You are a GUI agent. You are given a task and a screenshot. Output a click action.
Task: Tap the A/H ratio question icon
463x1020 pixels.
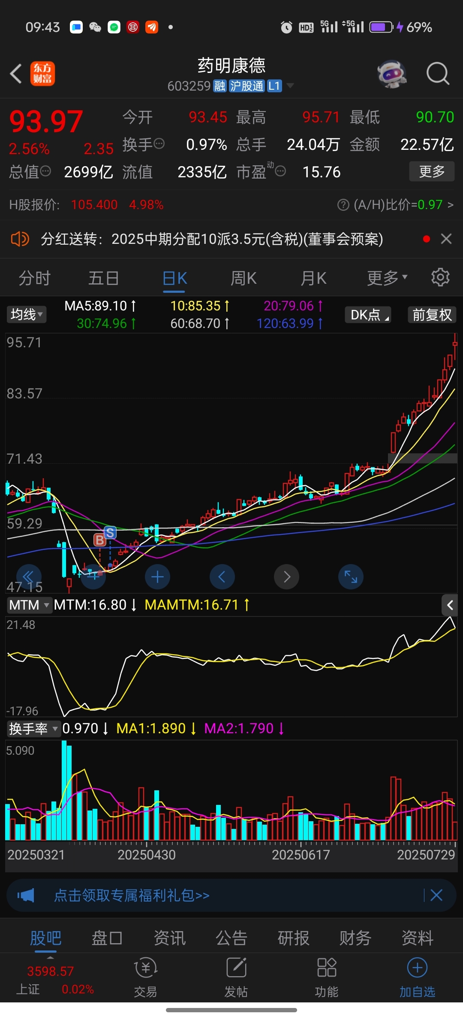(x=343, y=205)
